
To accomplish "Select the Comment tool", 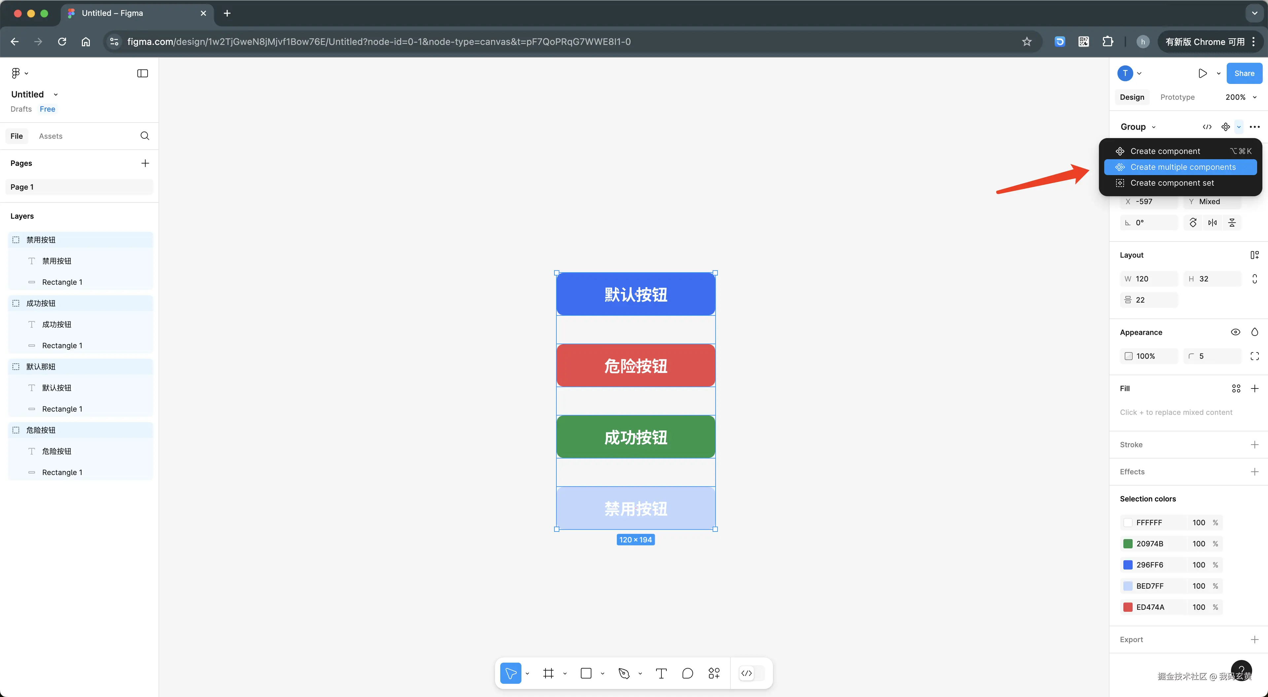I will (x=687, y=673).
